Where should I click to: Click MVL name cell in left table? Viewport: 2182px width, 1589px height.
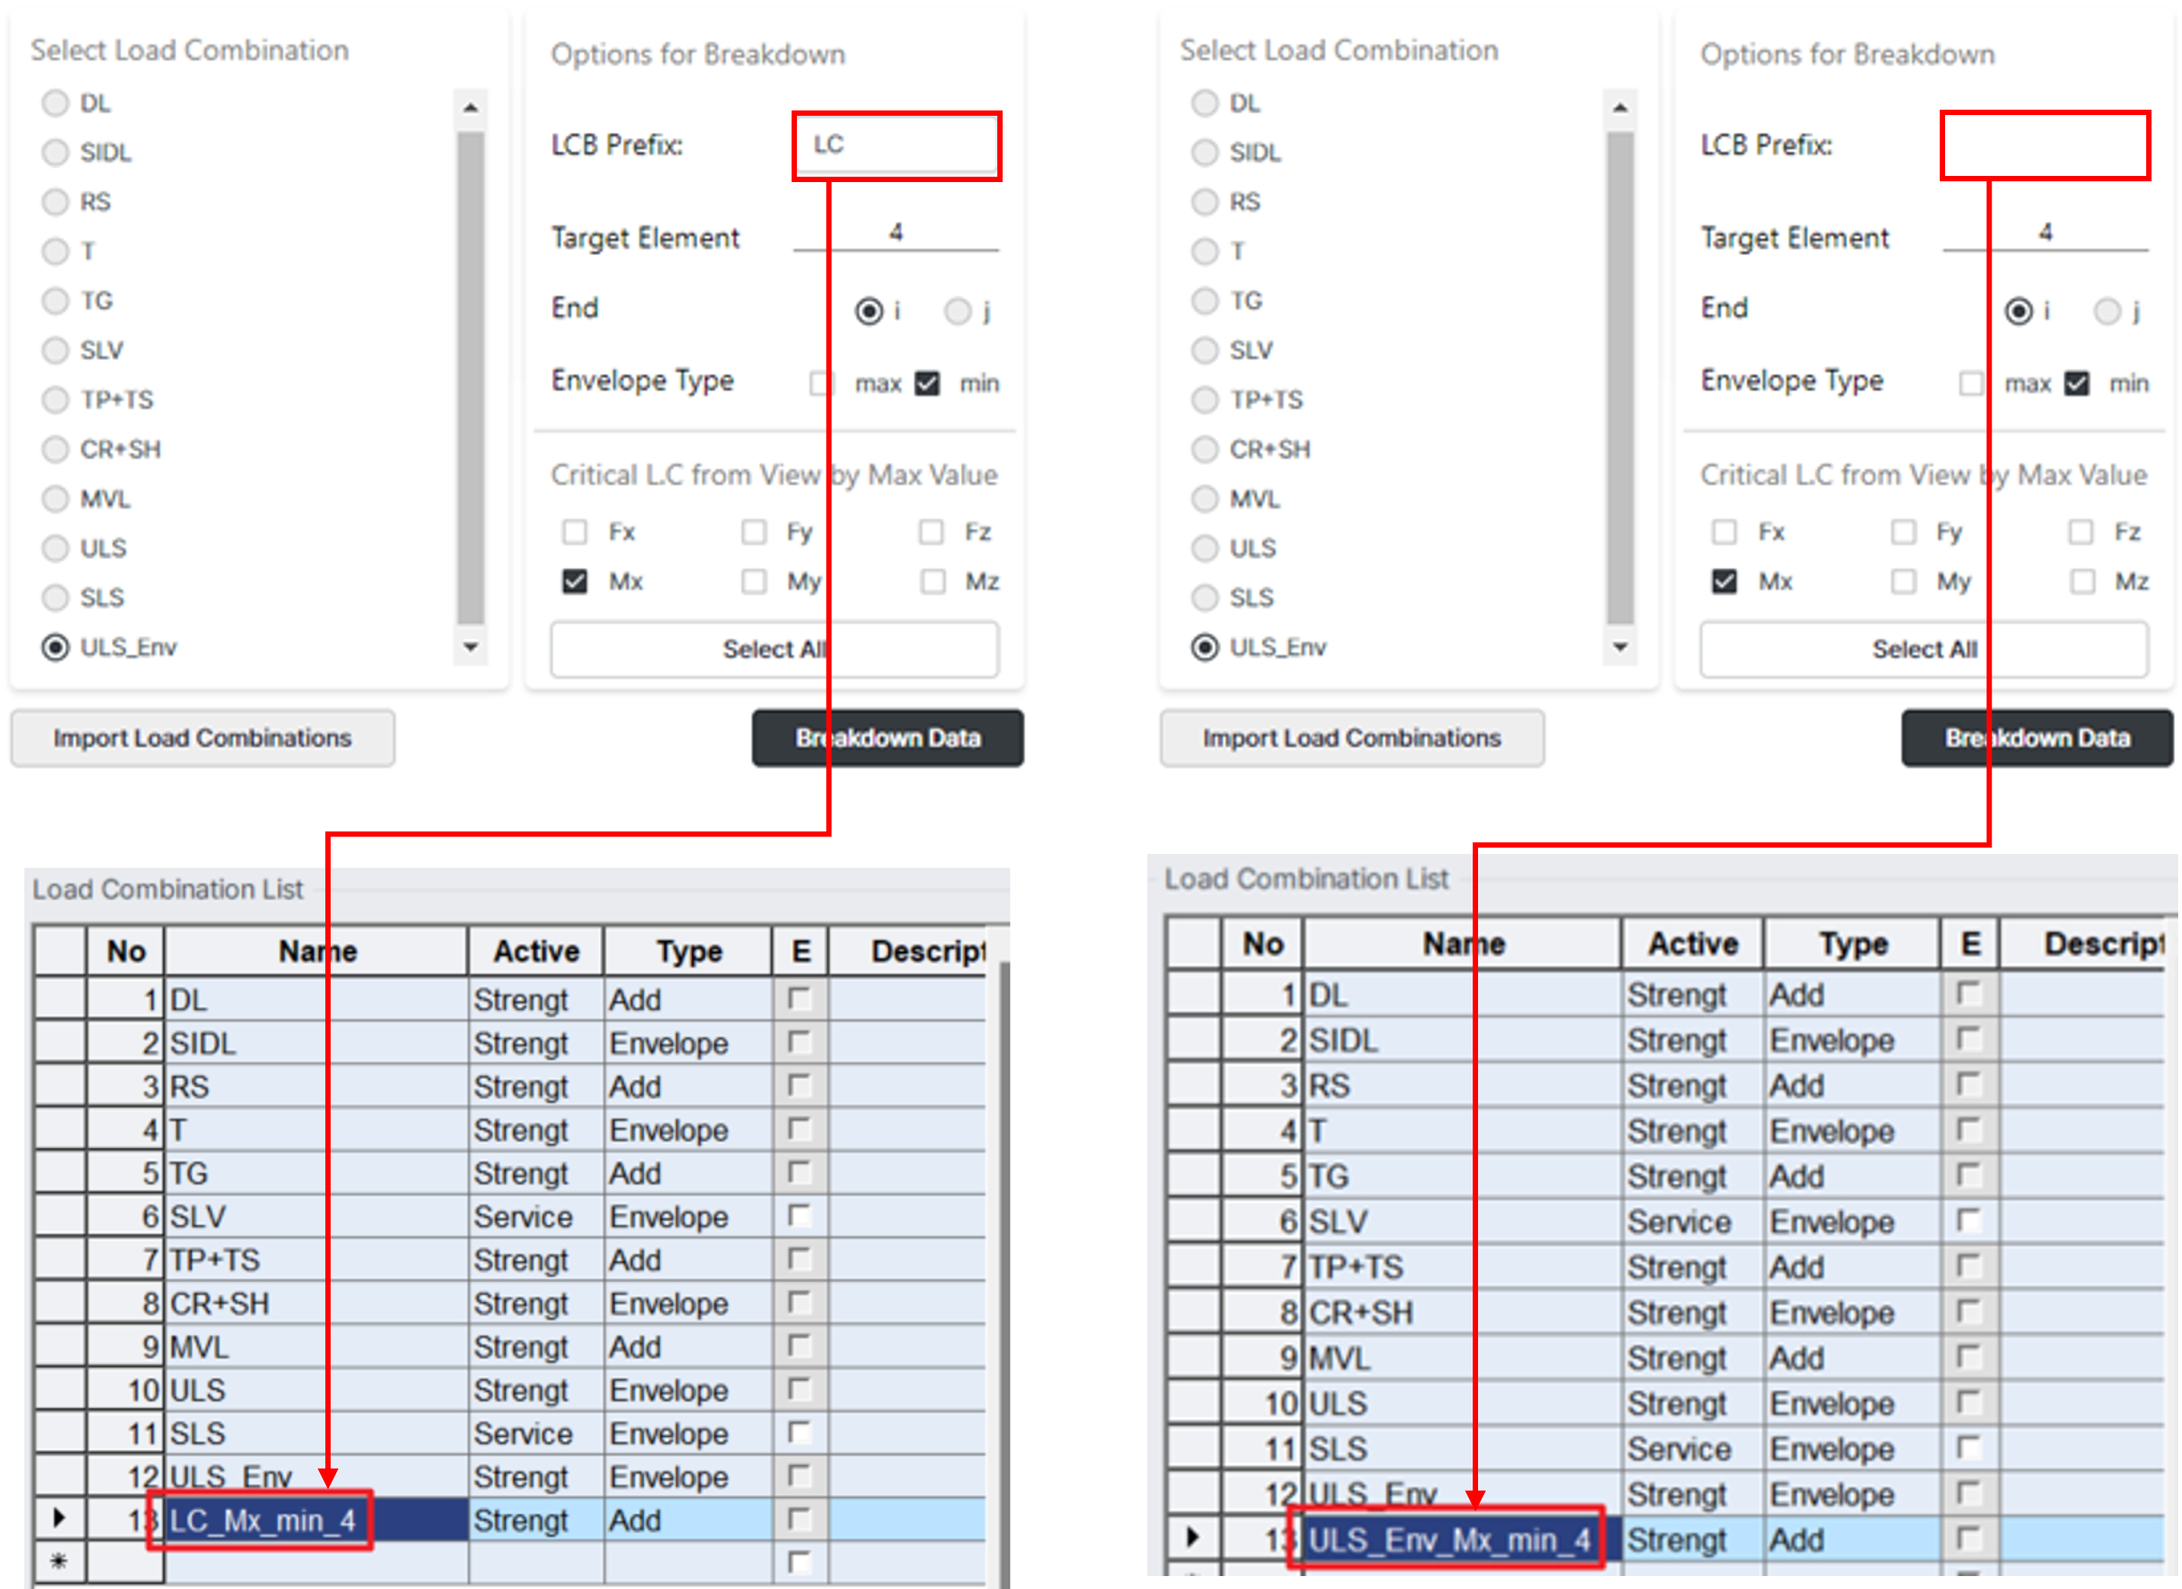point(316,1347)
